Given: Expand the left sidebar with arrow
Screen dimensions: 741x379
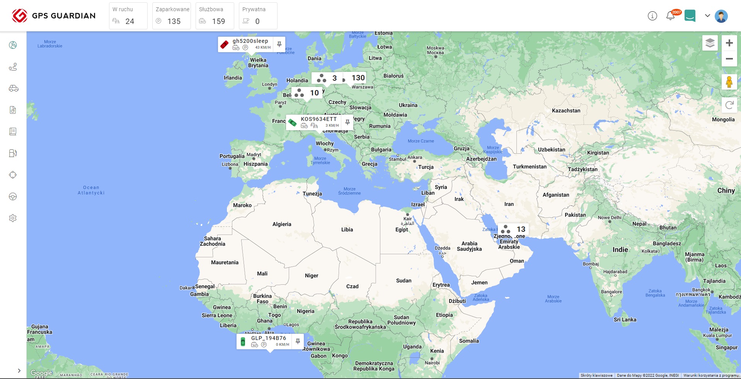Looking at the screenshot, I should click(x=19, y=371).
